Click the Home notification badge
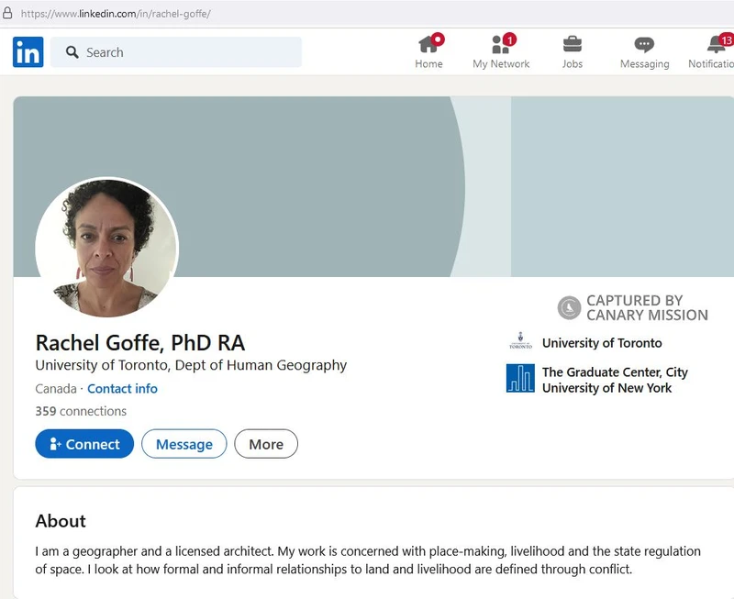The image size is (734, 599). (437, 38)
